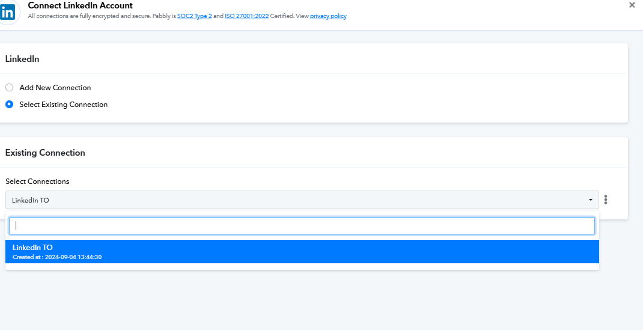The width and height of the screenshot is (643, 330).
Task: Close the Connect LinkedIn Account dialog
Action: pyautogui.click(x=632, y=5)
